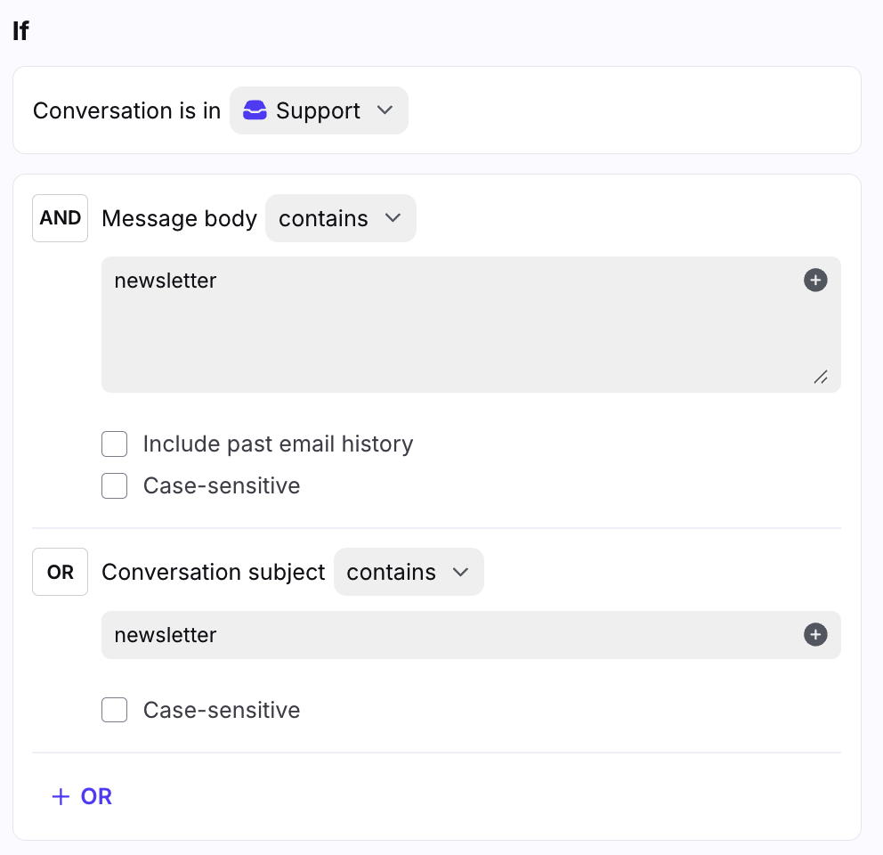This screenshot has height=855, width=883.
Task: Open Conversation subject 'contains' operator dropdown
Action: pos(408,572)
